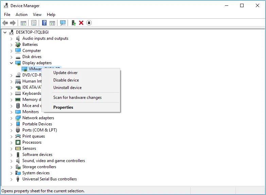This screenshot has height=195, width=266.
Task: Select the Sensors tree item label
Action: tap(29, 148)
